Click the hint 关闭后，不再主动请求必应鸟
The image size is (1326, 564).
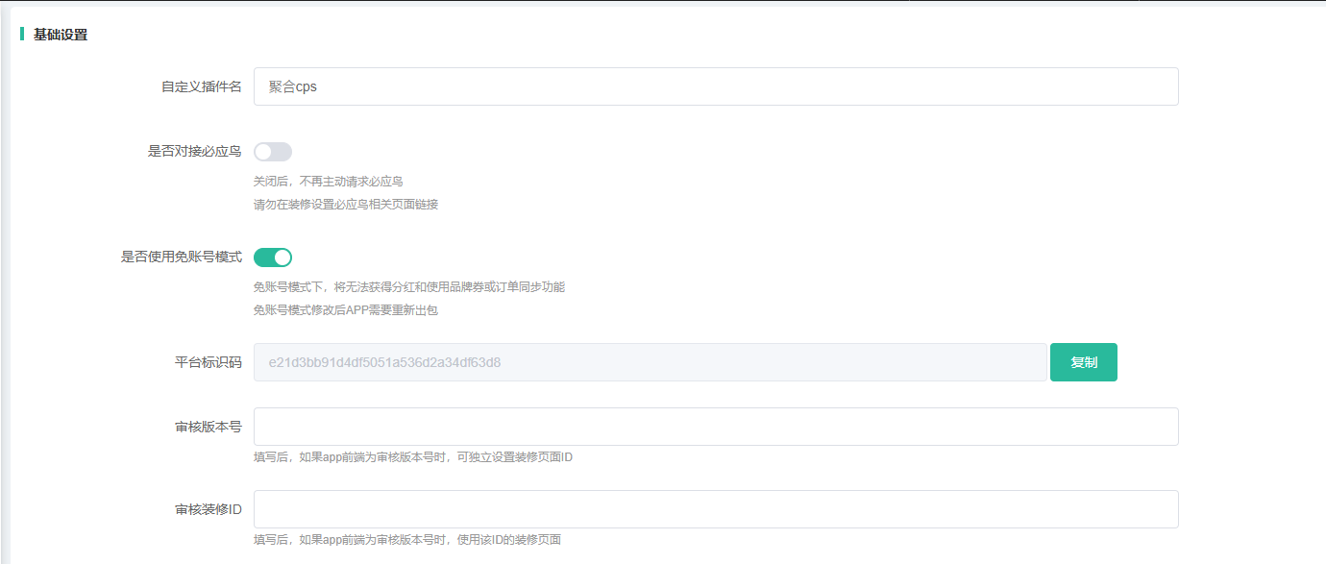(x=328, y=181)
